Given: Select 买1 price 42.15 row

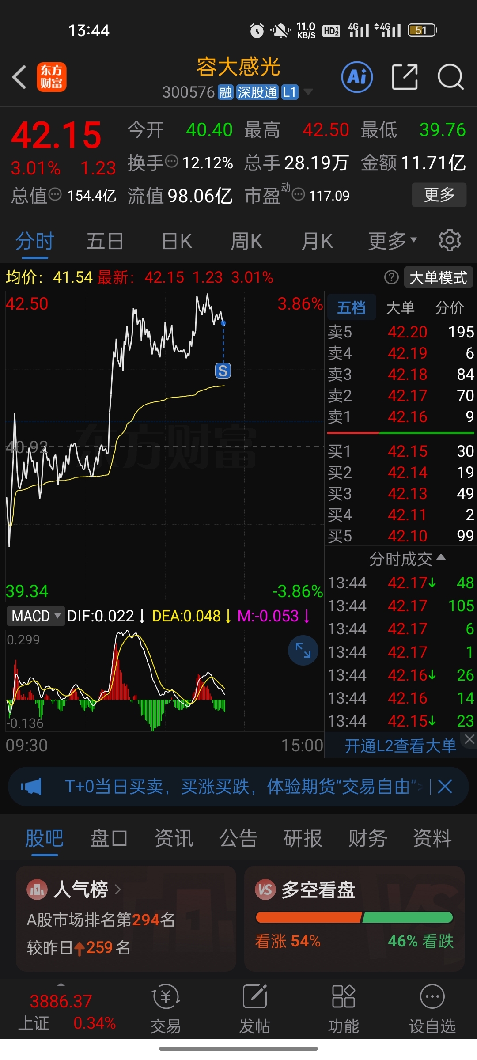Looking at the screenshot, I should click(401, 451).
